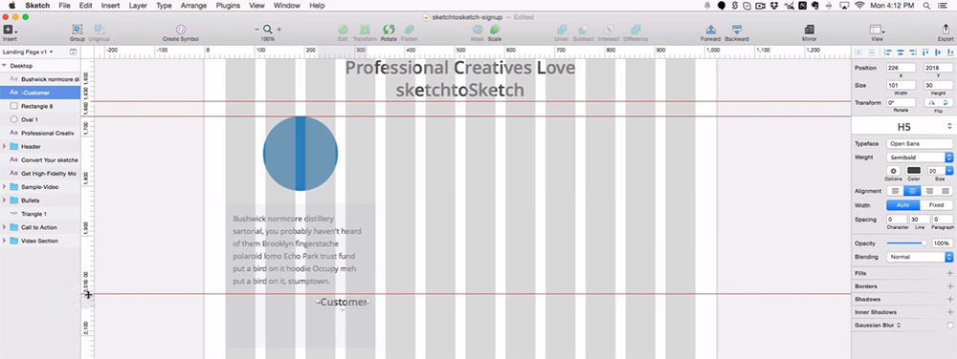
Task: Click the Typeface Open Sans field
Action: (x=920, y=143)
